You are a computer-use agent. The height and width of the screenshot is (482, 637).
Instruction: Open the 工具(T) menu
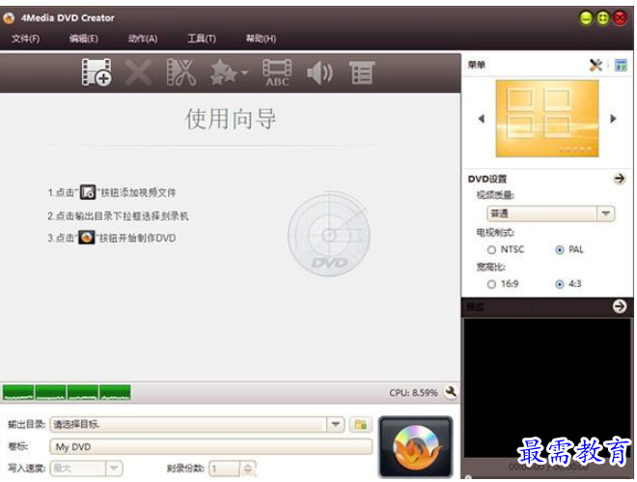click(202, 39)
